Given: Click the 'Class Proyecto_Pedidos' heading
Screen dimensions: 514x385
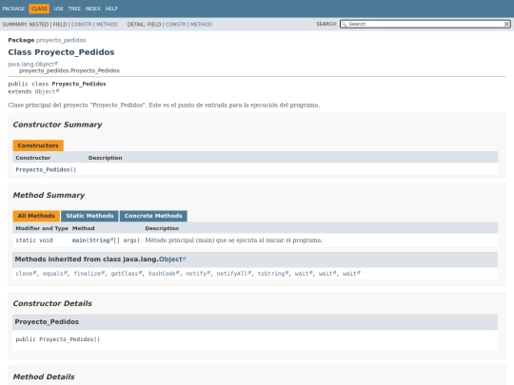Looking at the screenshot, I should [61, 52].
